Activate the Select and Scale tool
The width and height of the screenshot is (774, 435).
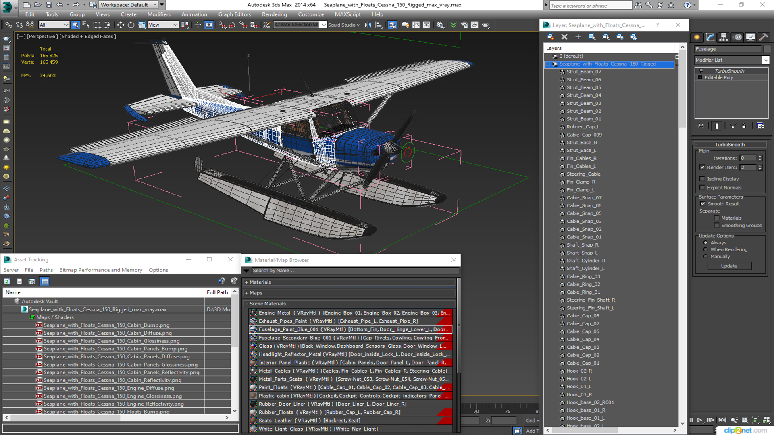[141, 25]
